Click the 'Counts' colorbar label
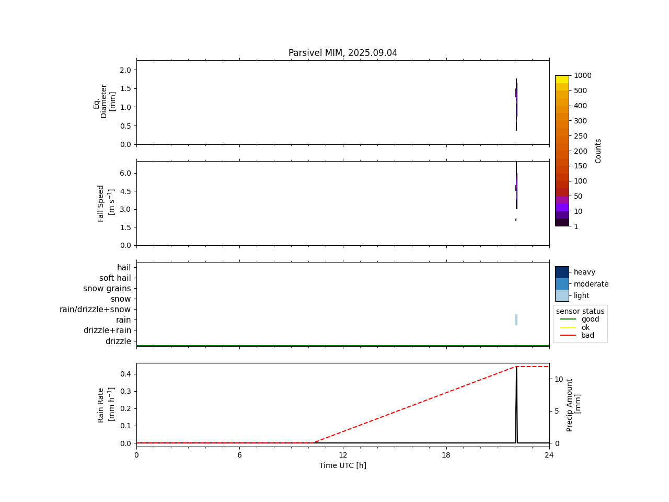The height and width of the screenshot is (502, 669). 598,151
